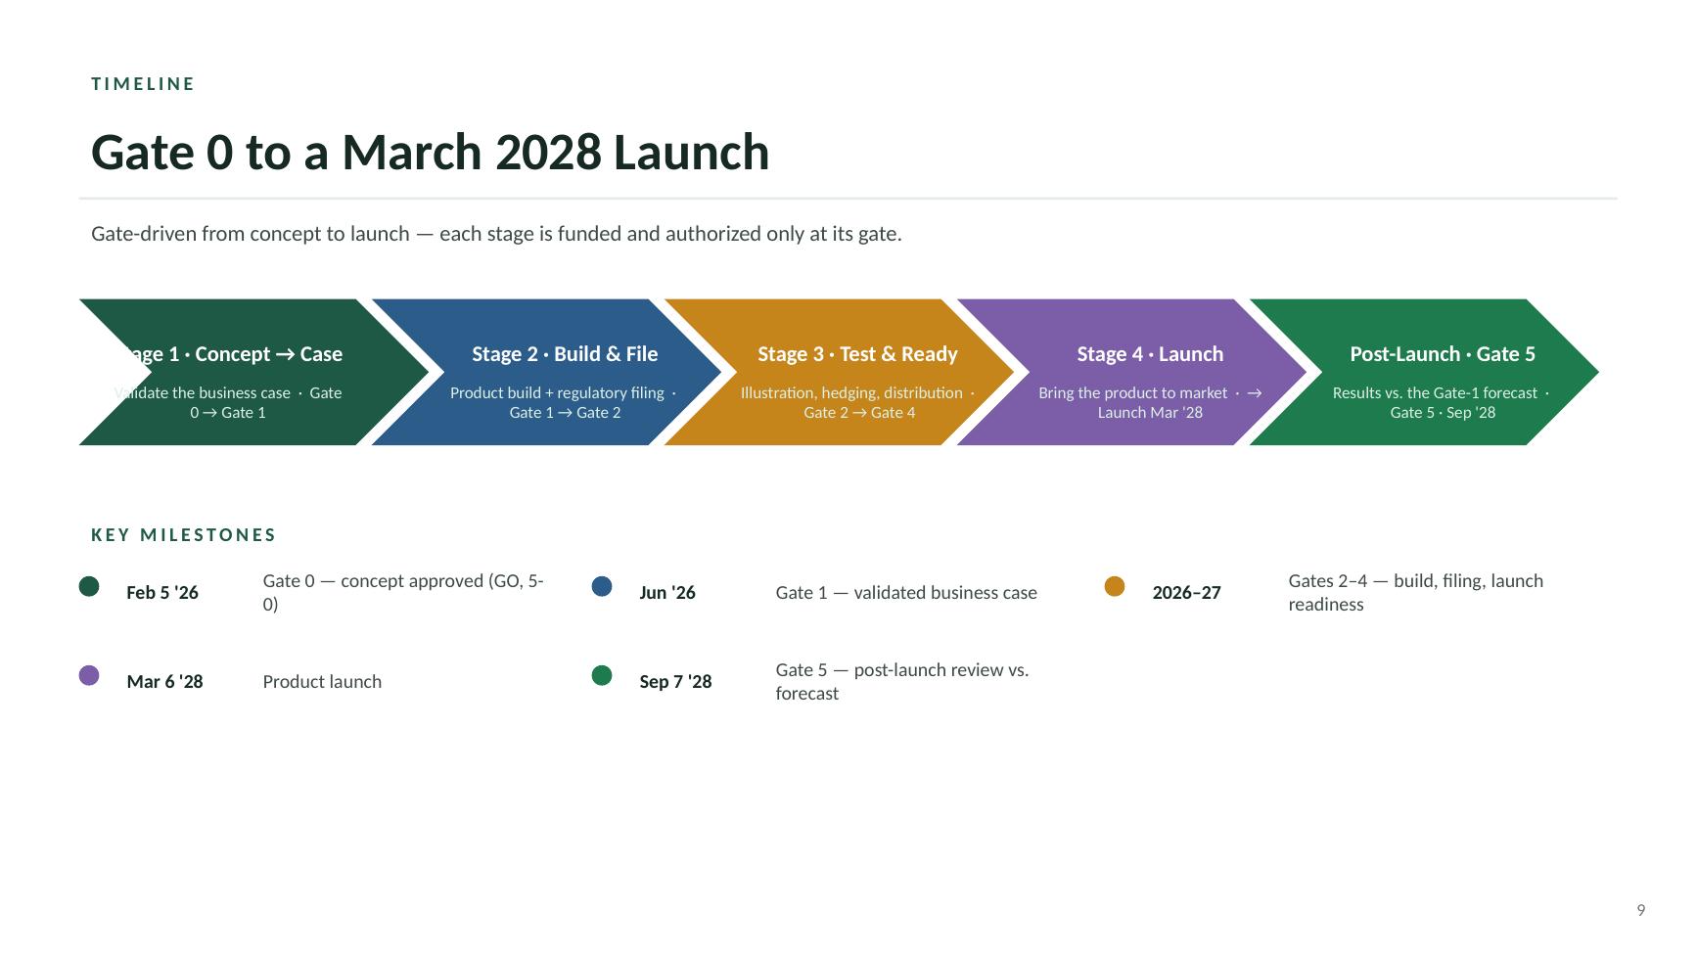The width and height of the screenshot is (1697, 954).
Task: Click 'Gate 5 — post-launch review vs. forecast'
Action: click(902, 682)
